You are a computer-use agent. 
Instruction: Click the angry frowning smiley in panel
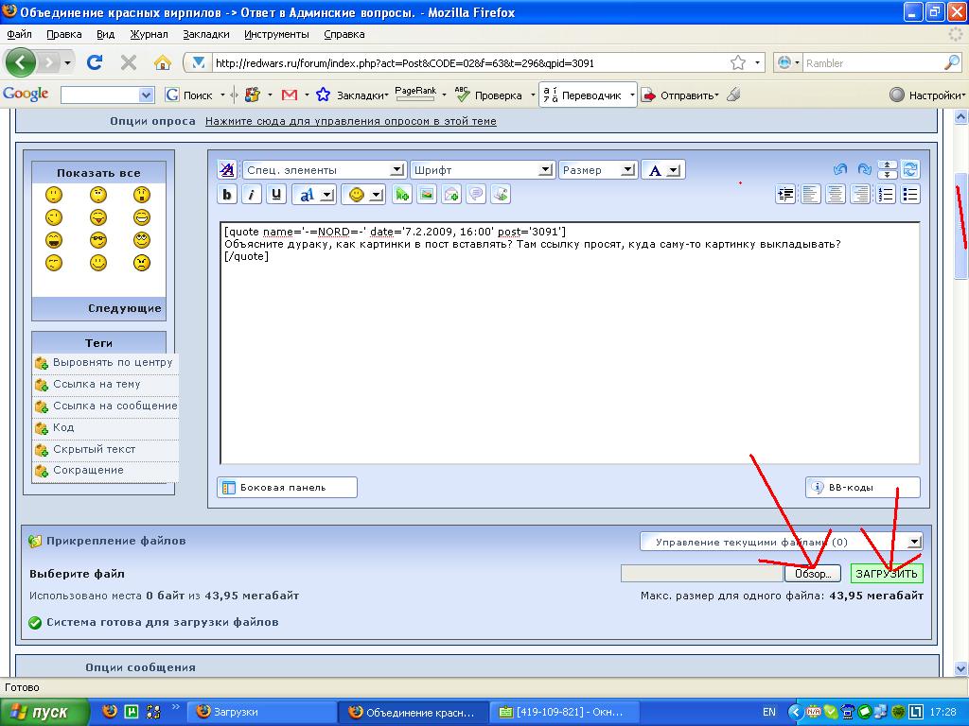142,263
